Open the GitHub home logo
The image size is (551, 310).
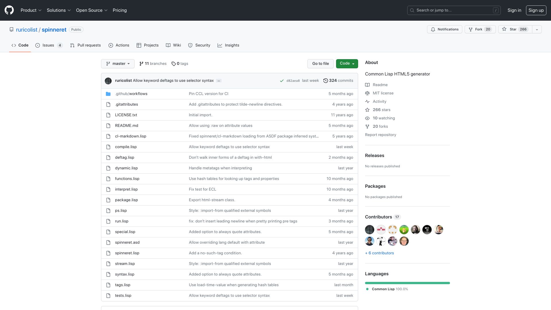point(9,10)
